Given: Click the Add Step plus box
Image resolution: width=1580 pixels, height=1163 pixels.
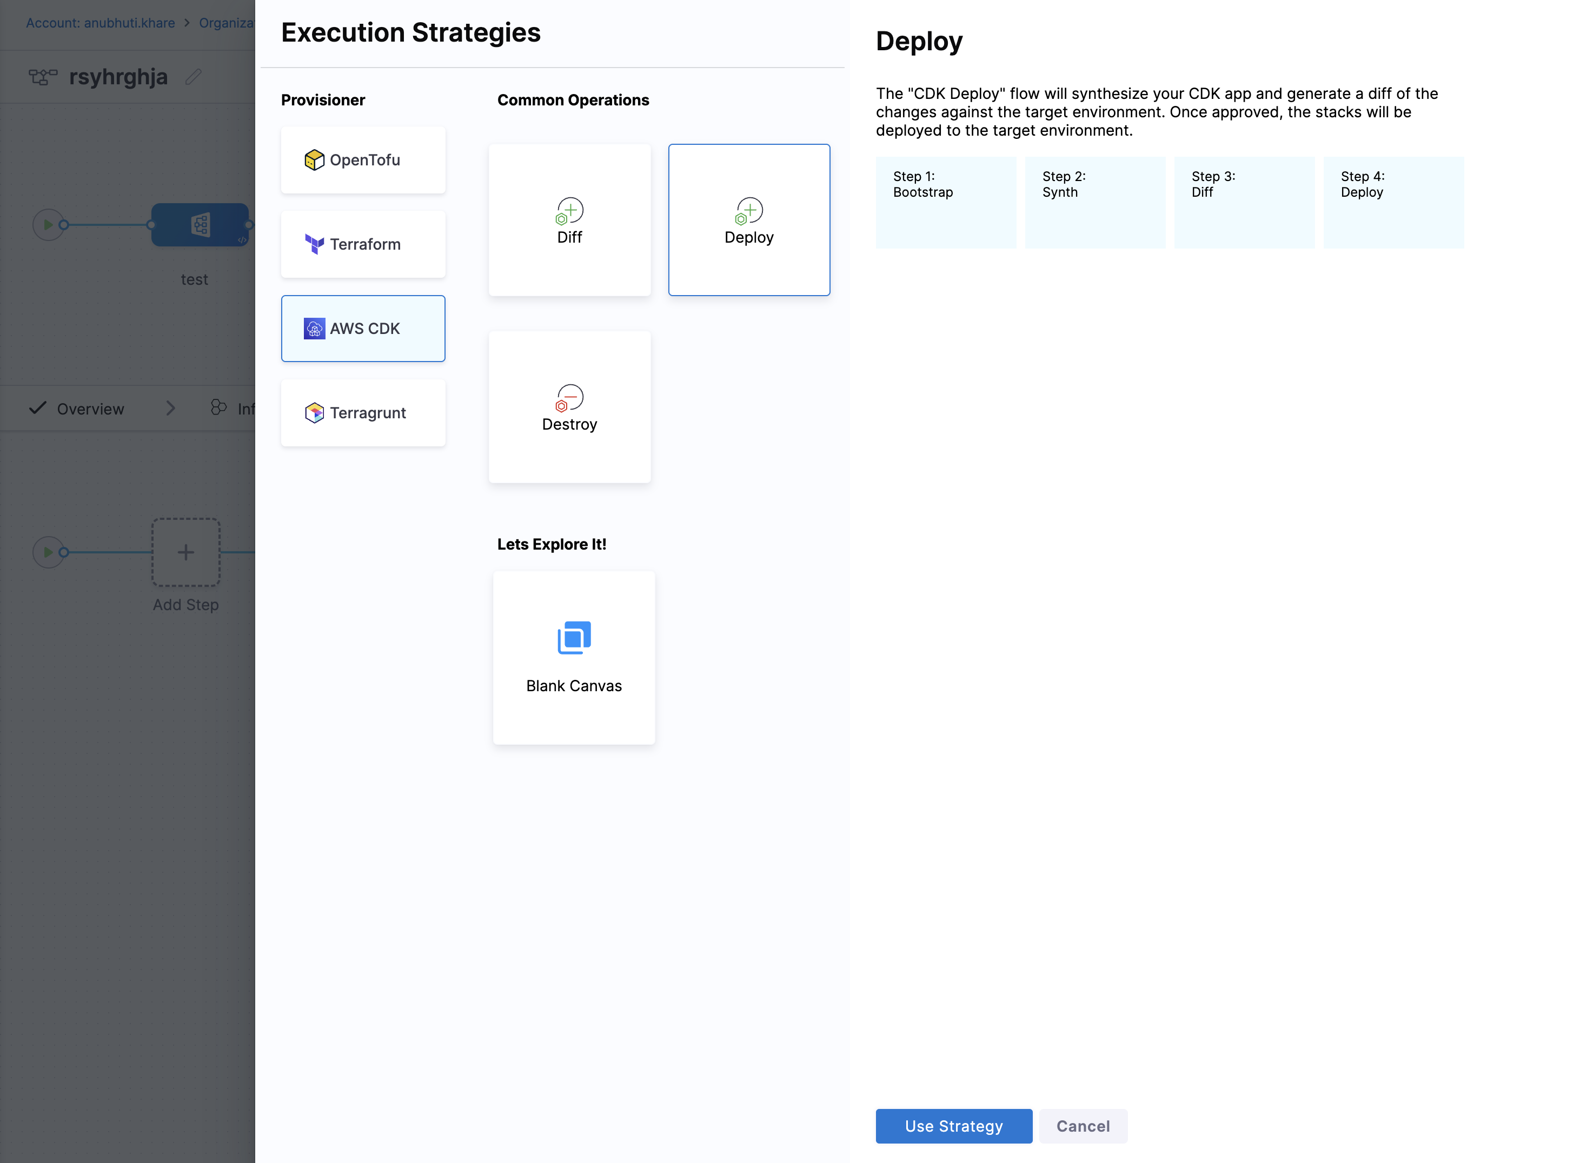Looking at the screenshot, I should [x=186, y=553].
